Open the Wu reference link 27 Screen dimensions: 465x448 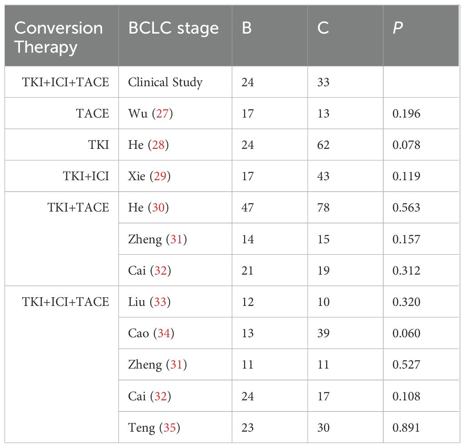[162, 113]
